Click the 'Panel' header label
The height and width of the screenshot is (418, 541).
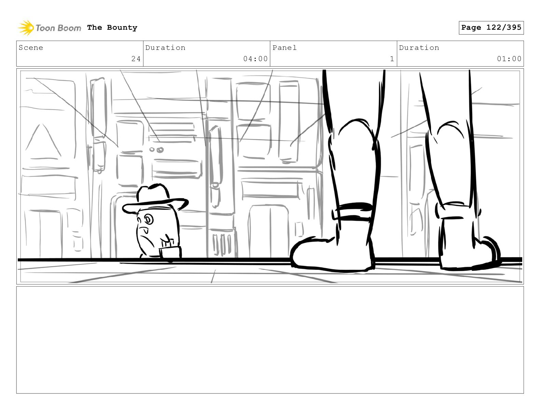(285, 48)
